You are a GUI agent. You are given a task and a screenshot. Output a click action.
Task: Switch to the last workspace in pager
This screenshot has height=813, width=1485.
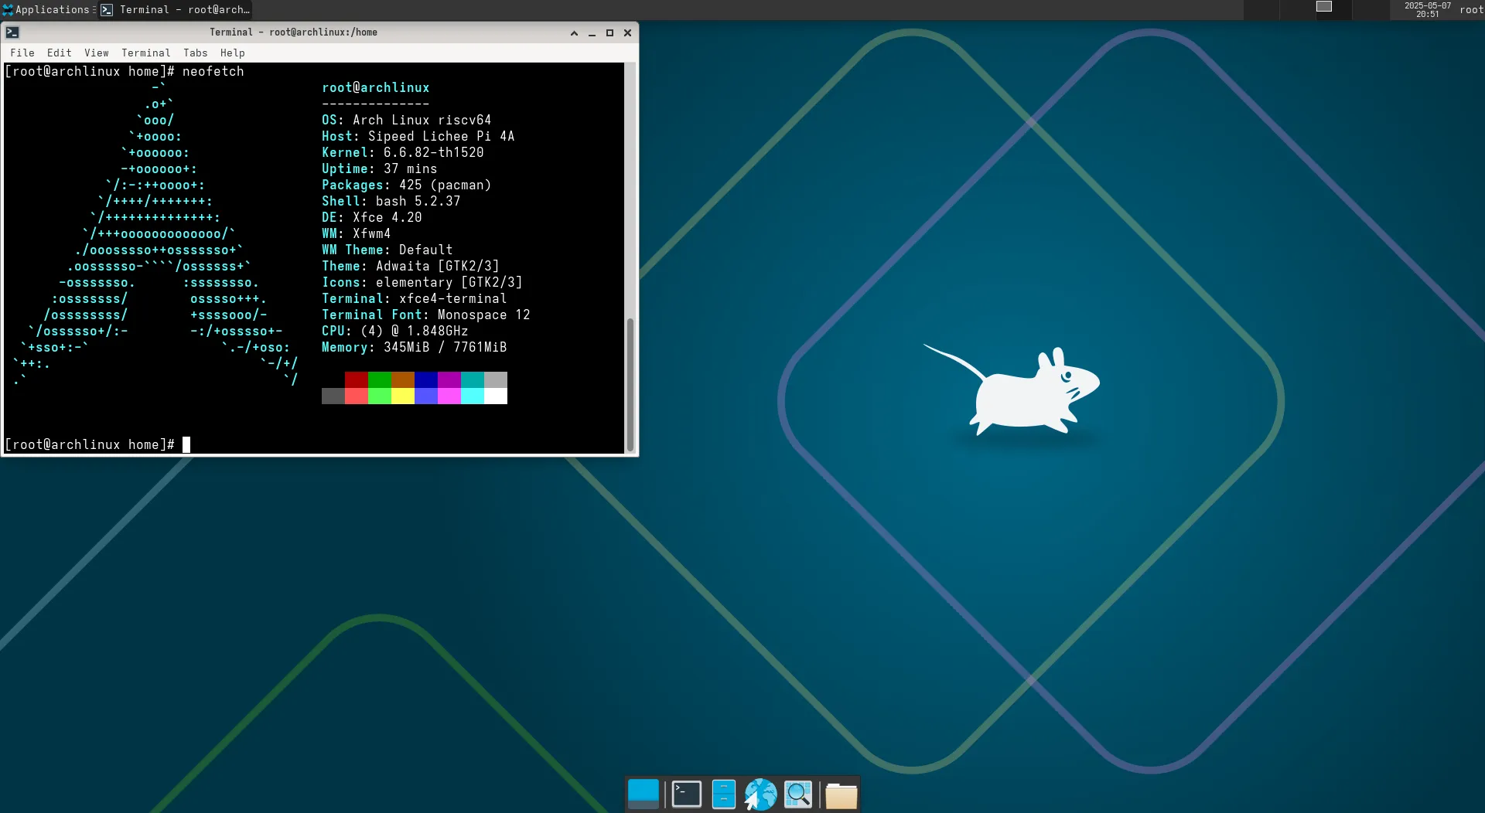[1372, 10]
